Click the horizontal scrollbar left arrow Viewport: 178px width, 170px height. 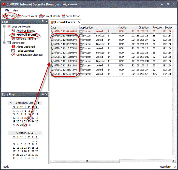tap(52, 161)
